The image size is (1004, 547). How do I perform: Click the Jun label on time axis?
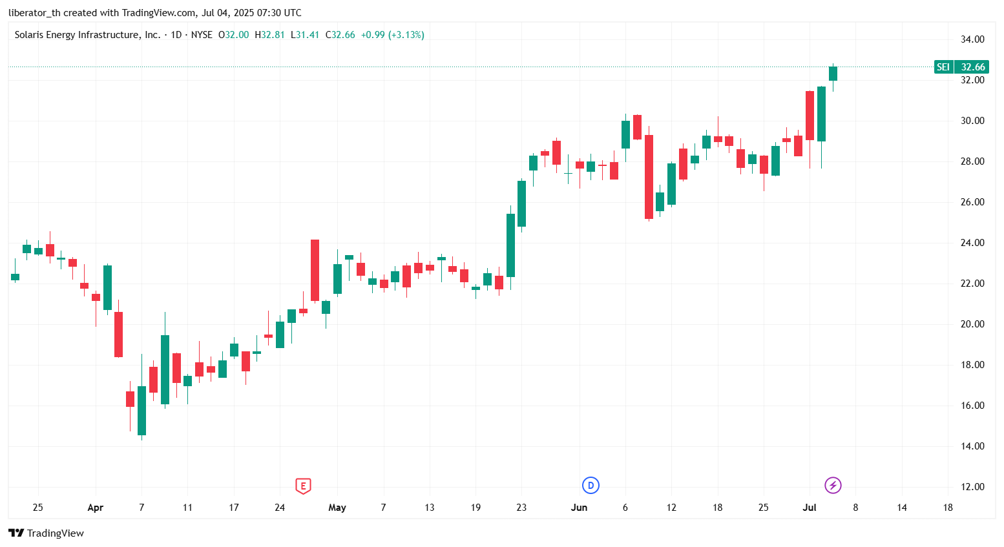click(x=579, y=508)
